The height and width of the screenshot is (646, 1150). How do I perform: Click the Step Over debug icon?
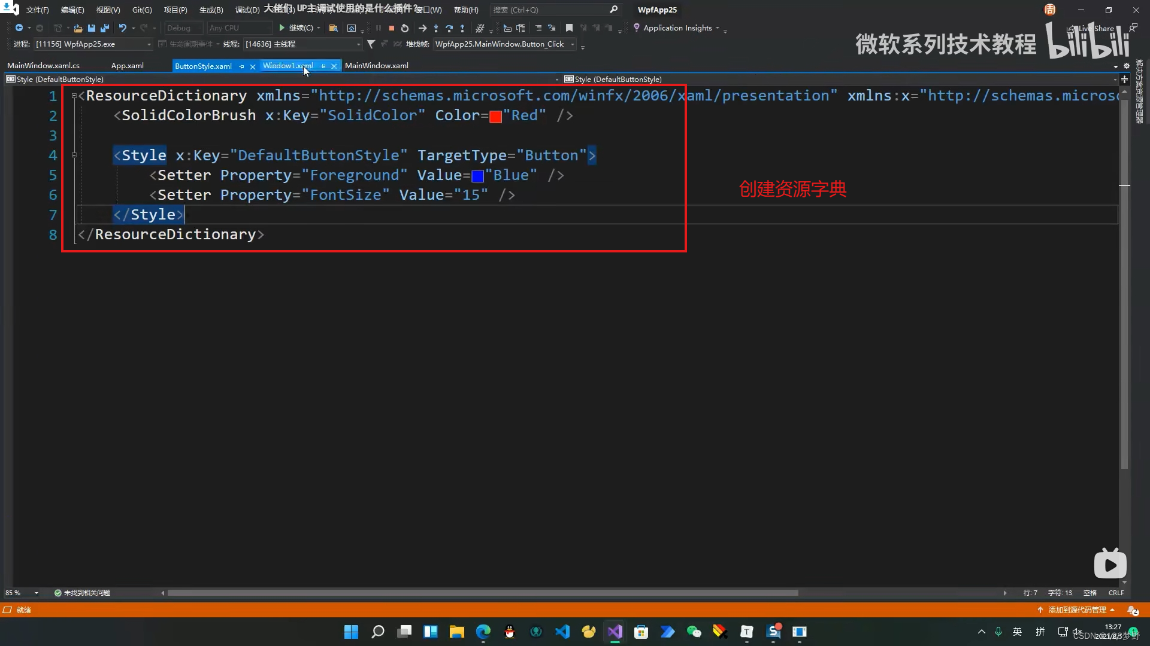point(449,28)
